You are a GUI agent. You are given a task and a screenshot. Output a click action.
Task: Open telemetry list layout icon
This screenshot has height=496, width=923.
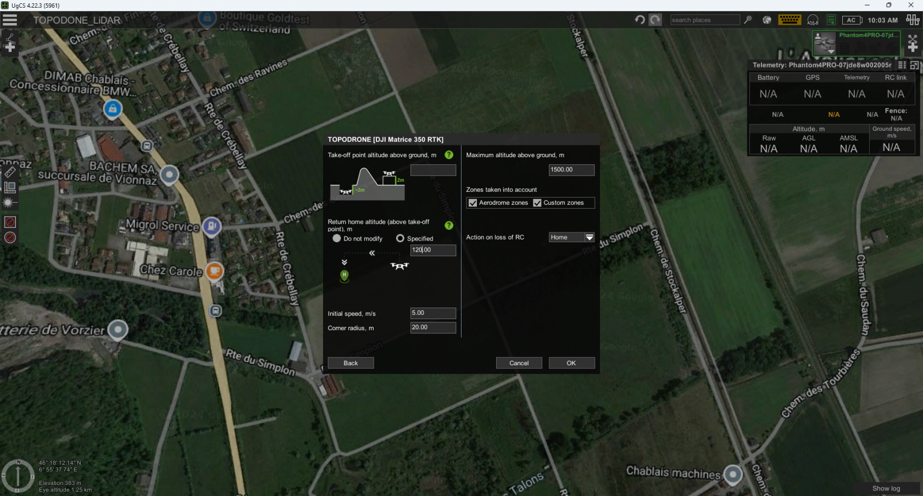coord(902,65)
